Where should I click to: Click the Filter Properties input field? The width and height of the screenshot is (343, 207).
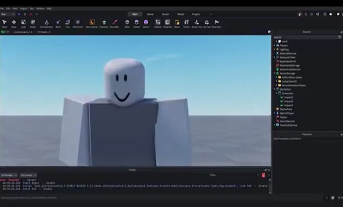tap(307, 139)
